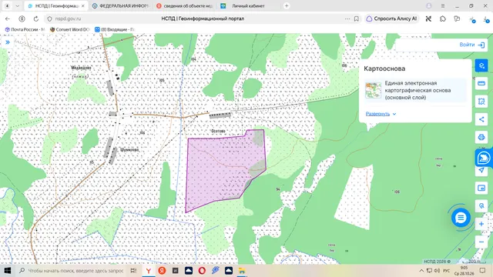Go back with browser back arrow
Viewport: 493px width, 277px height.
point(8,18)
